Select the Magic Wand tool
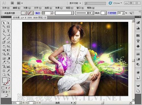 (4, 26)
